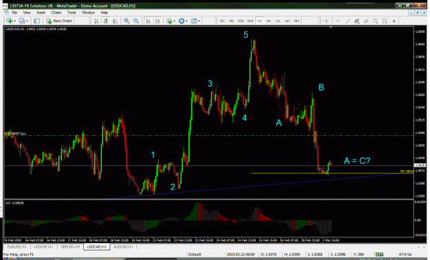430x260 pixels.
Task: Click the 'A = C?' chart label
Action: (357, 161)
